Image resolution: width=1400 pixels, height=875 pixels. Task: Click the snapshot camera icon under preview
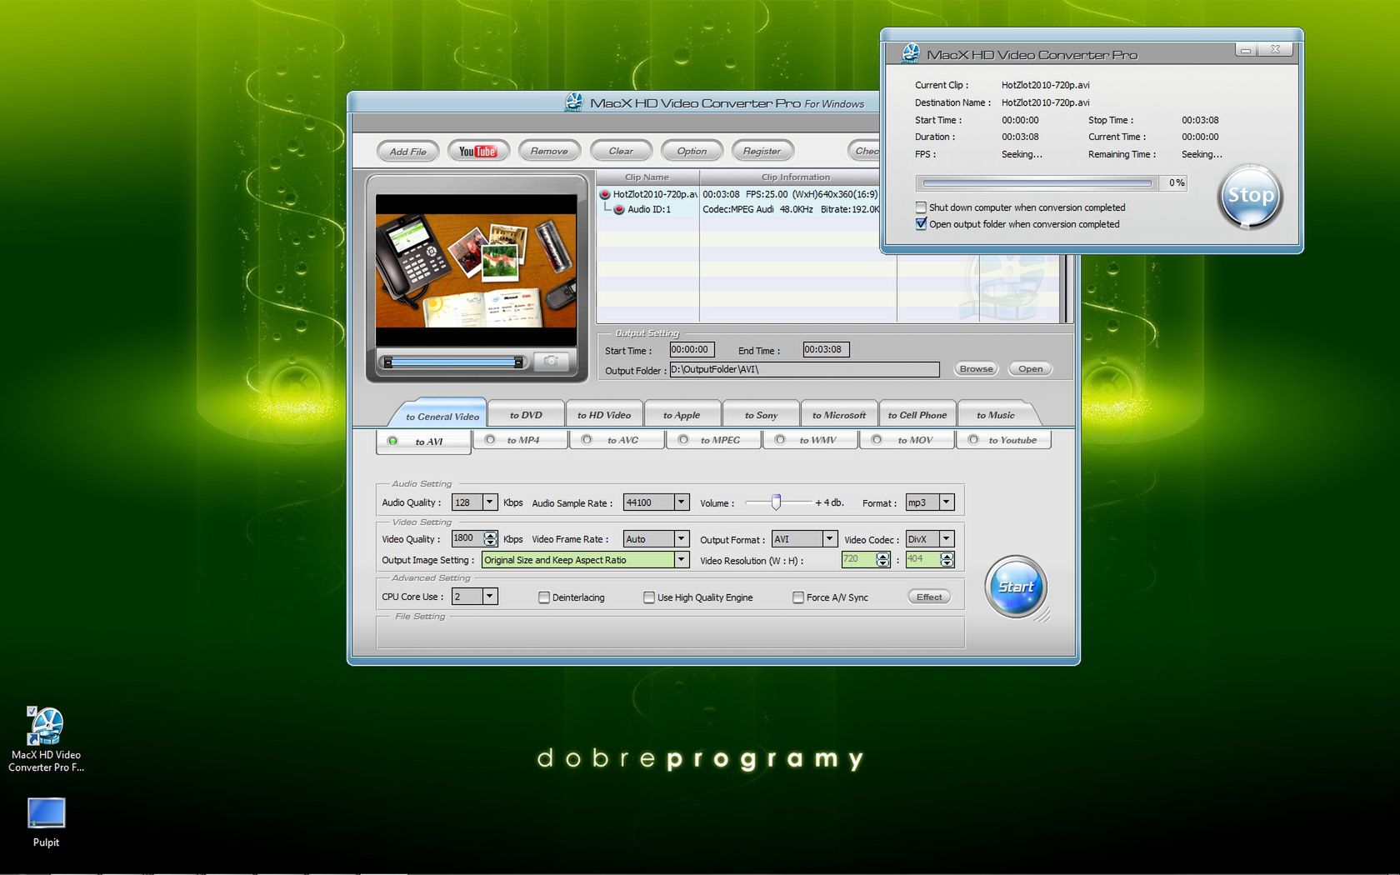551,361
